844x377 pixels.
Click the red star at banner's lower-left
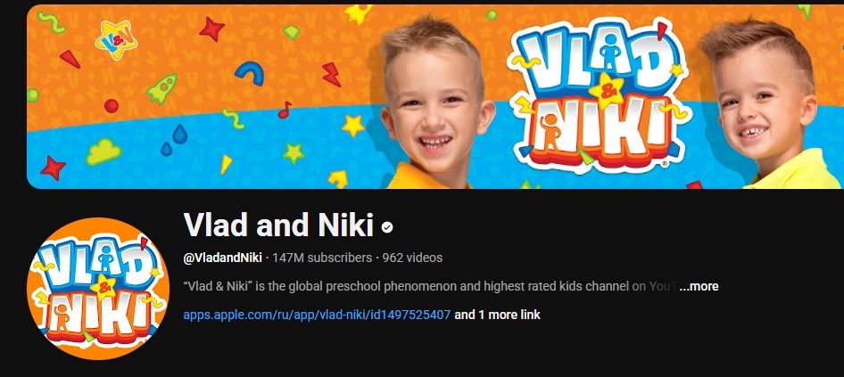(x=53, y=168)
